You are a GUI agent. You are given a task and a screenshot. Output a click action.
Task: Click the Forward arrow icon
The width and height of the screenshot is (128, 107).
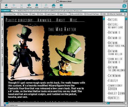pyautogui.click(x=14, y=5)
